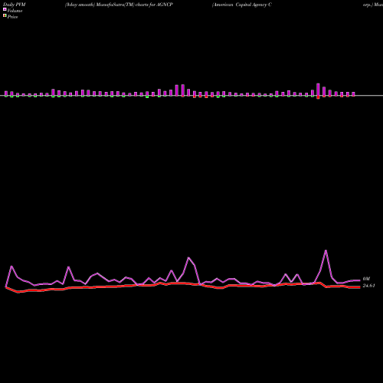Click the Volume legend color swatch
The height and width of the screenshot is (383, 383).
5,9
